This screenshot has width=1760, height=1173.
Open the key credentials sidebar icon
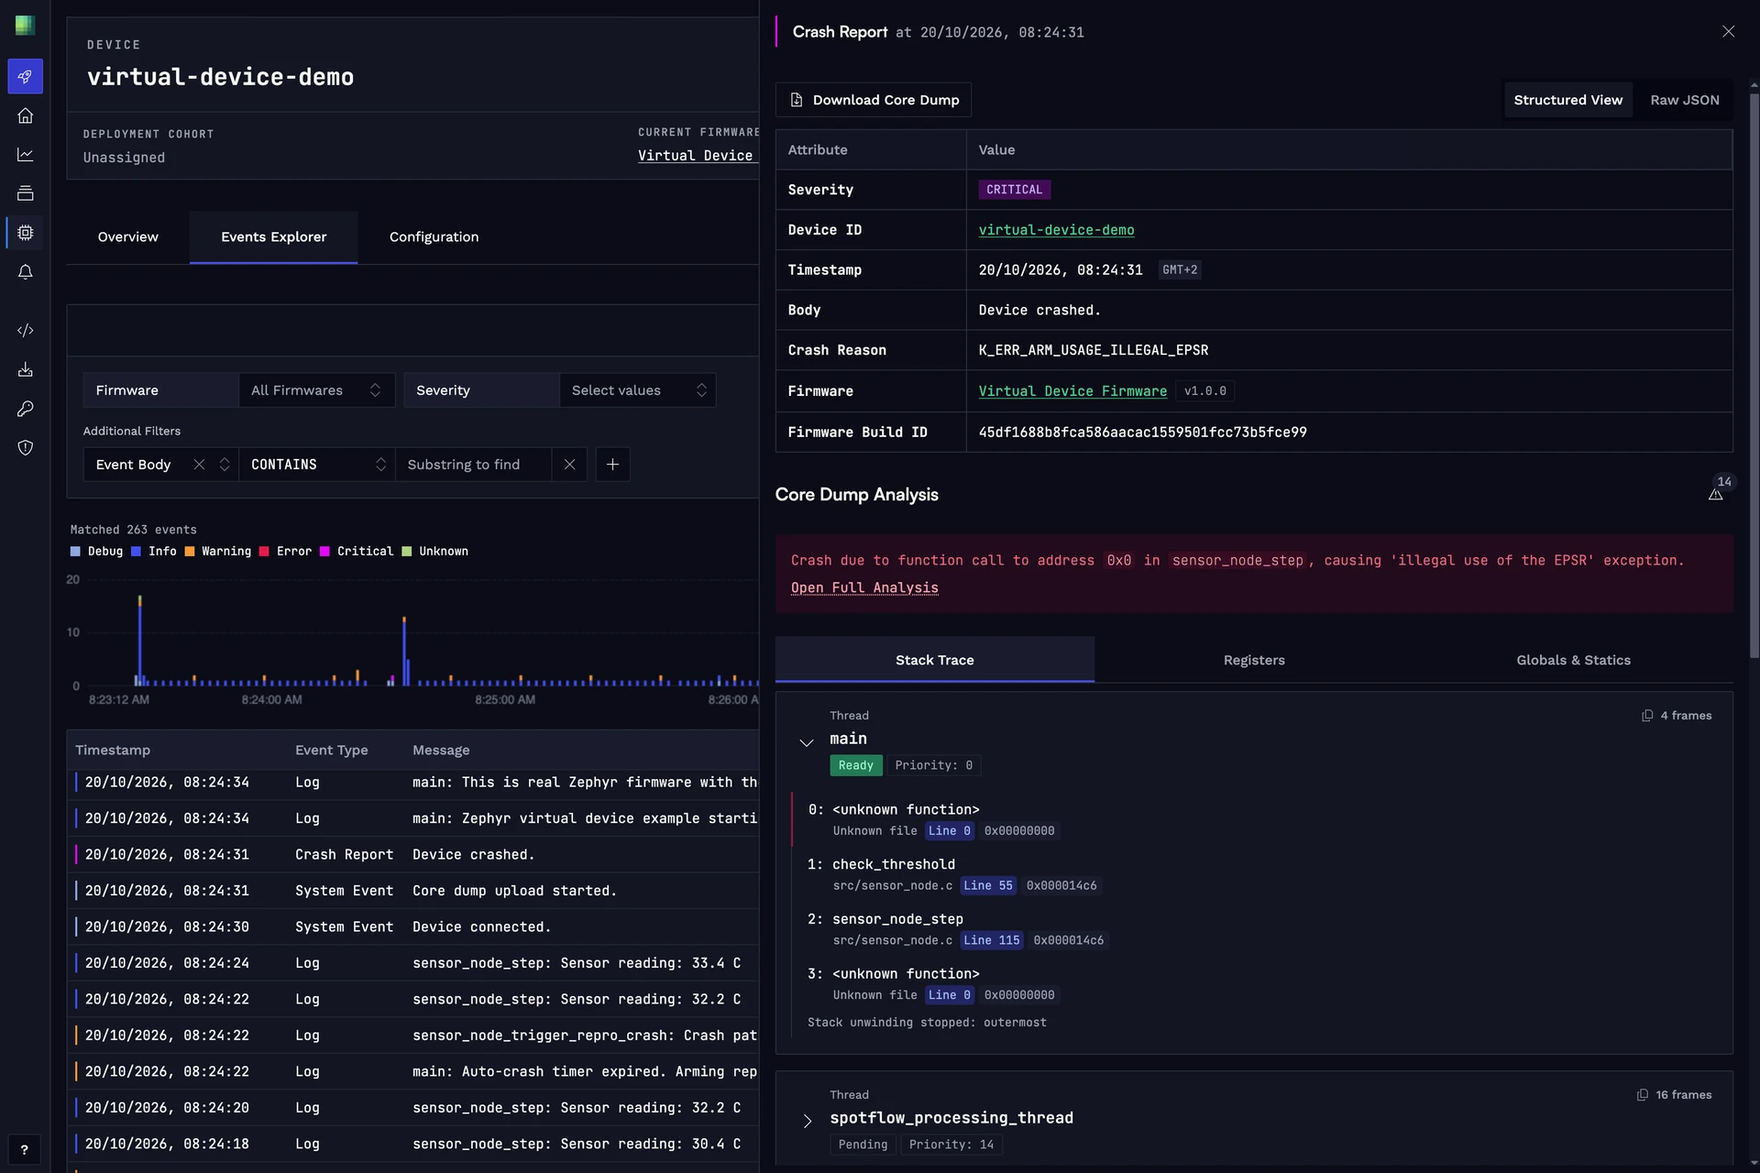pyautogui.click(x=25, y=409)
